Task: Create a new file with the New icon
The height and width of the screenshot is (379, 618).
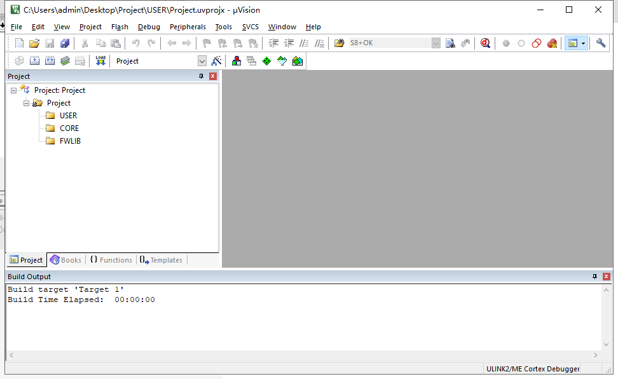Action: (19, 43)
